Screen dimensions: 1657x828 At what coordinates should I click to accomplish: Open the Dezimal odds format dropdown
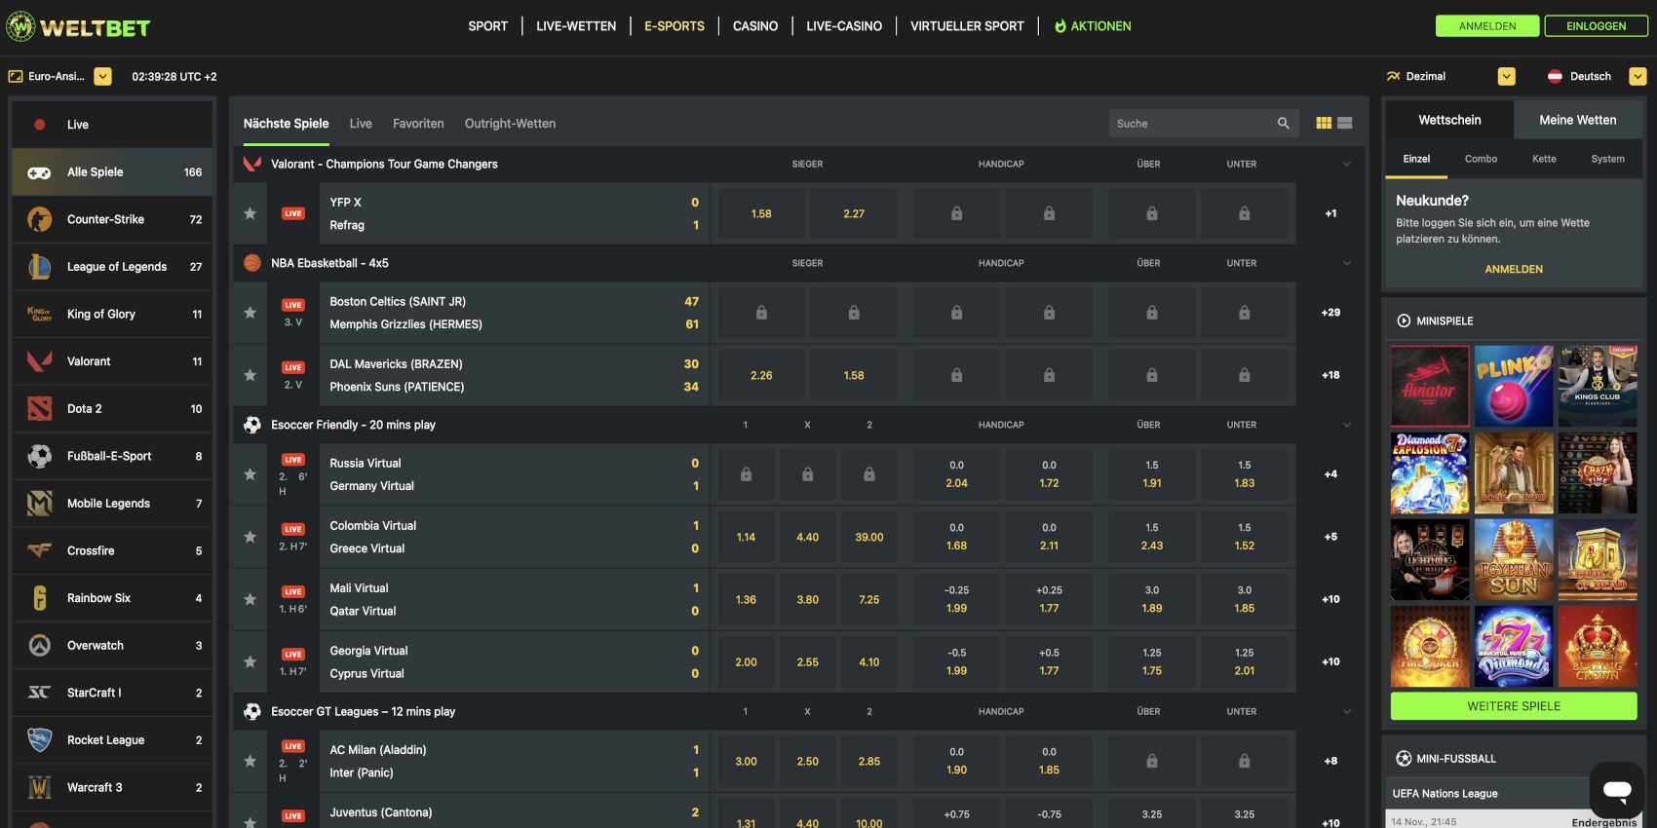(1506, 76)
